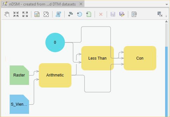Click the Add Raster Variable icon
The width and height of the screenshot is (170, 117).
89,14
